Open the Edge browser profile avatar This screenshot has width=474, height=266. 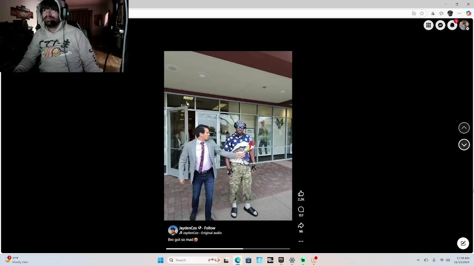[450, 13]
